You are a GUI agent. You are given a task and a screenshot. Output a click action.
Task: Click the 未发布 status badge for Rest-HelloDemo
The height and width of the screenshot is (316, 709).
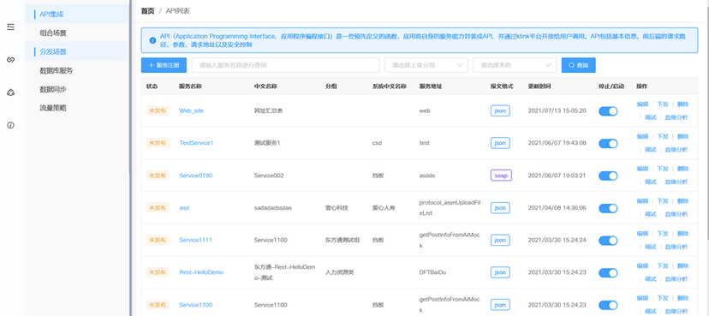[158, 272]
